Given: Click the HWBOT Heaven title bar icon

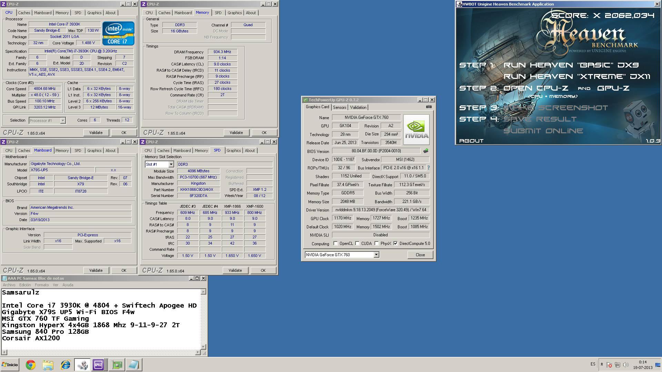Looking at the screenshot, I should [x=459, y=4].
